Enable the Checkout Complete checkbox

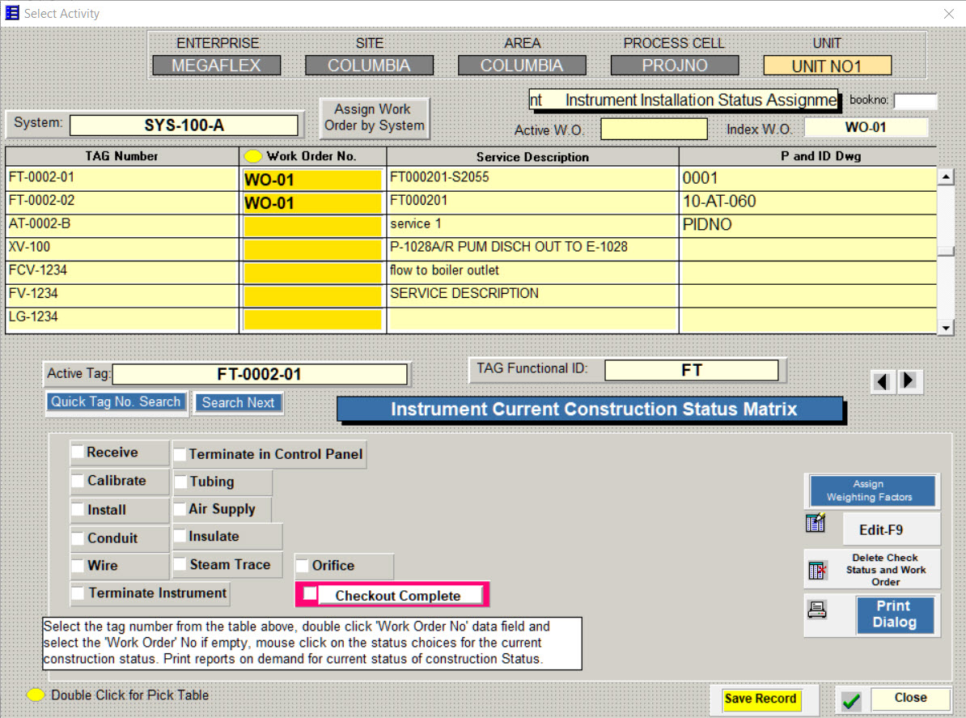pyautogui.click(x=308, y=593)
